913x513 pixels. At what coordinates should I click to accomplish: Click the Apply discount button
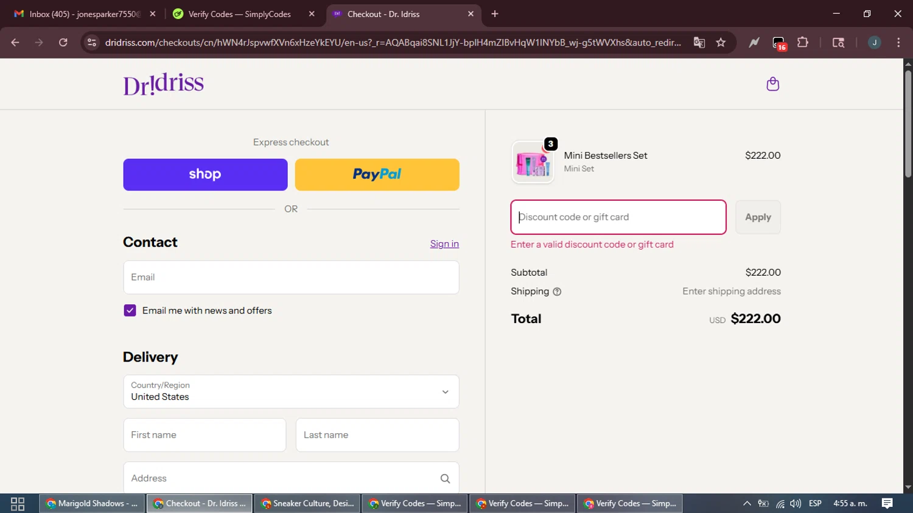[x=758, y=217]
